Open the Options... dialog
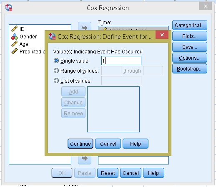 [190, 58]
